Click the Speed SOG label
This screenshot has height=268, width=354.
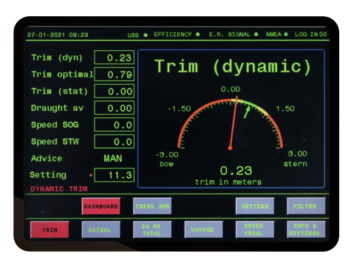55,125
